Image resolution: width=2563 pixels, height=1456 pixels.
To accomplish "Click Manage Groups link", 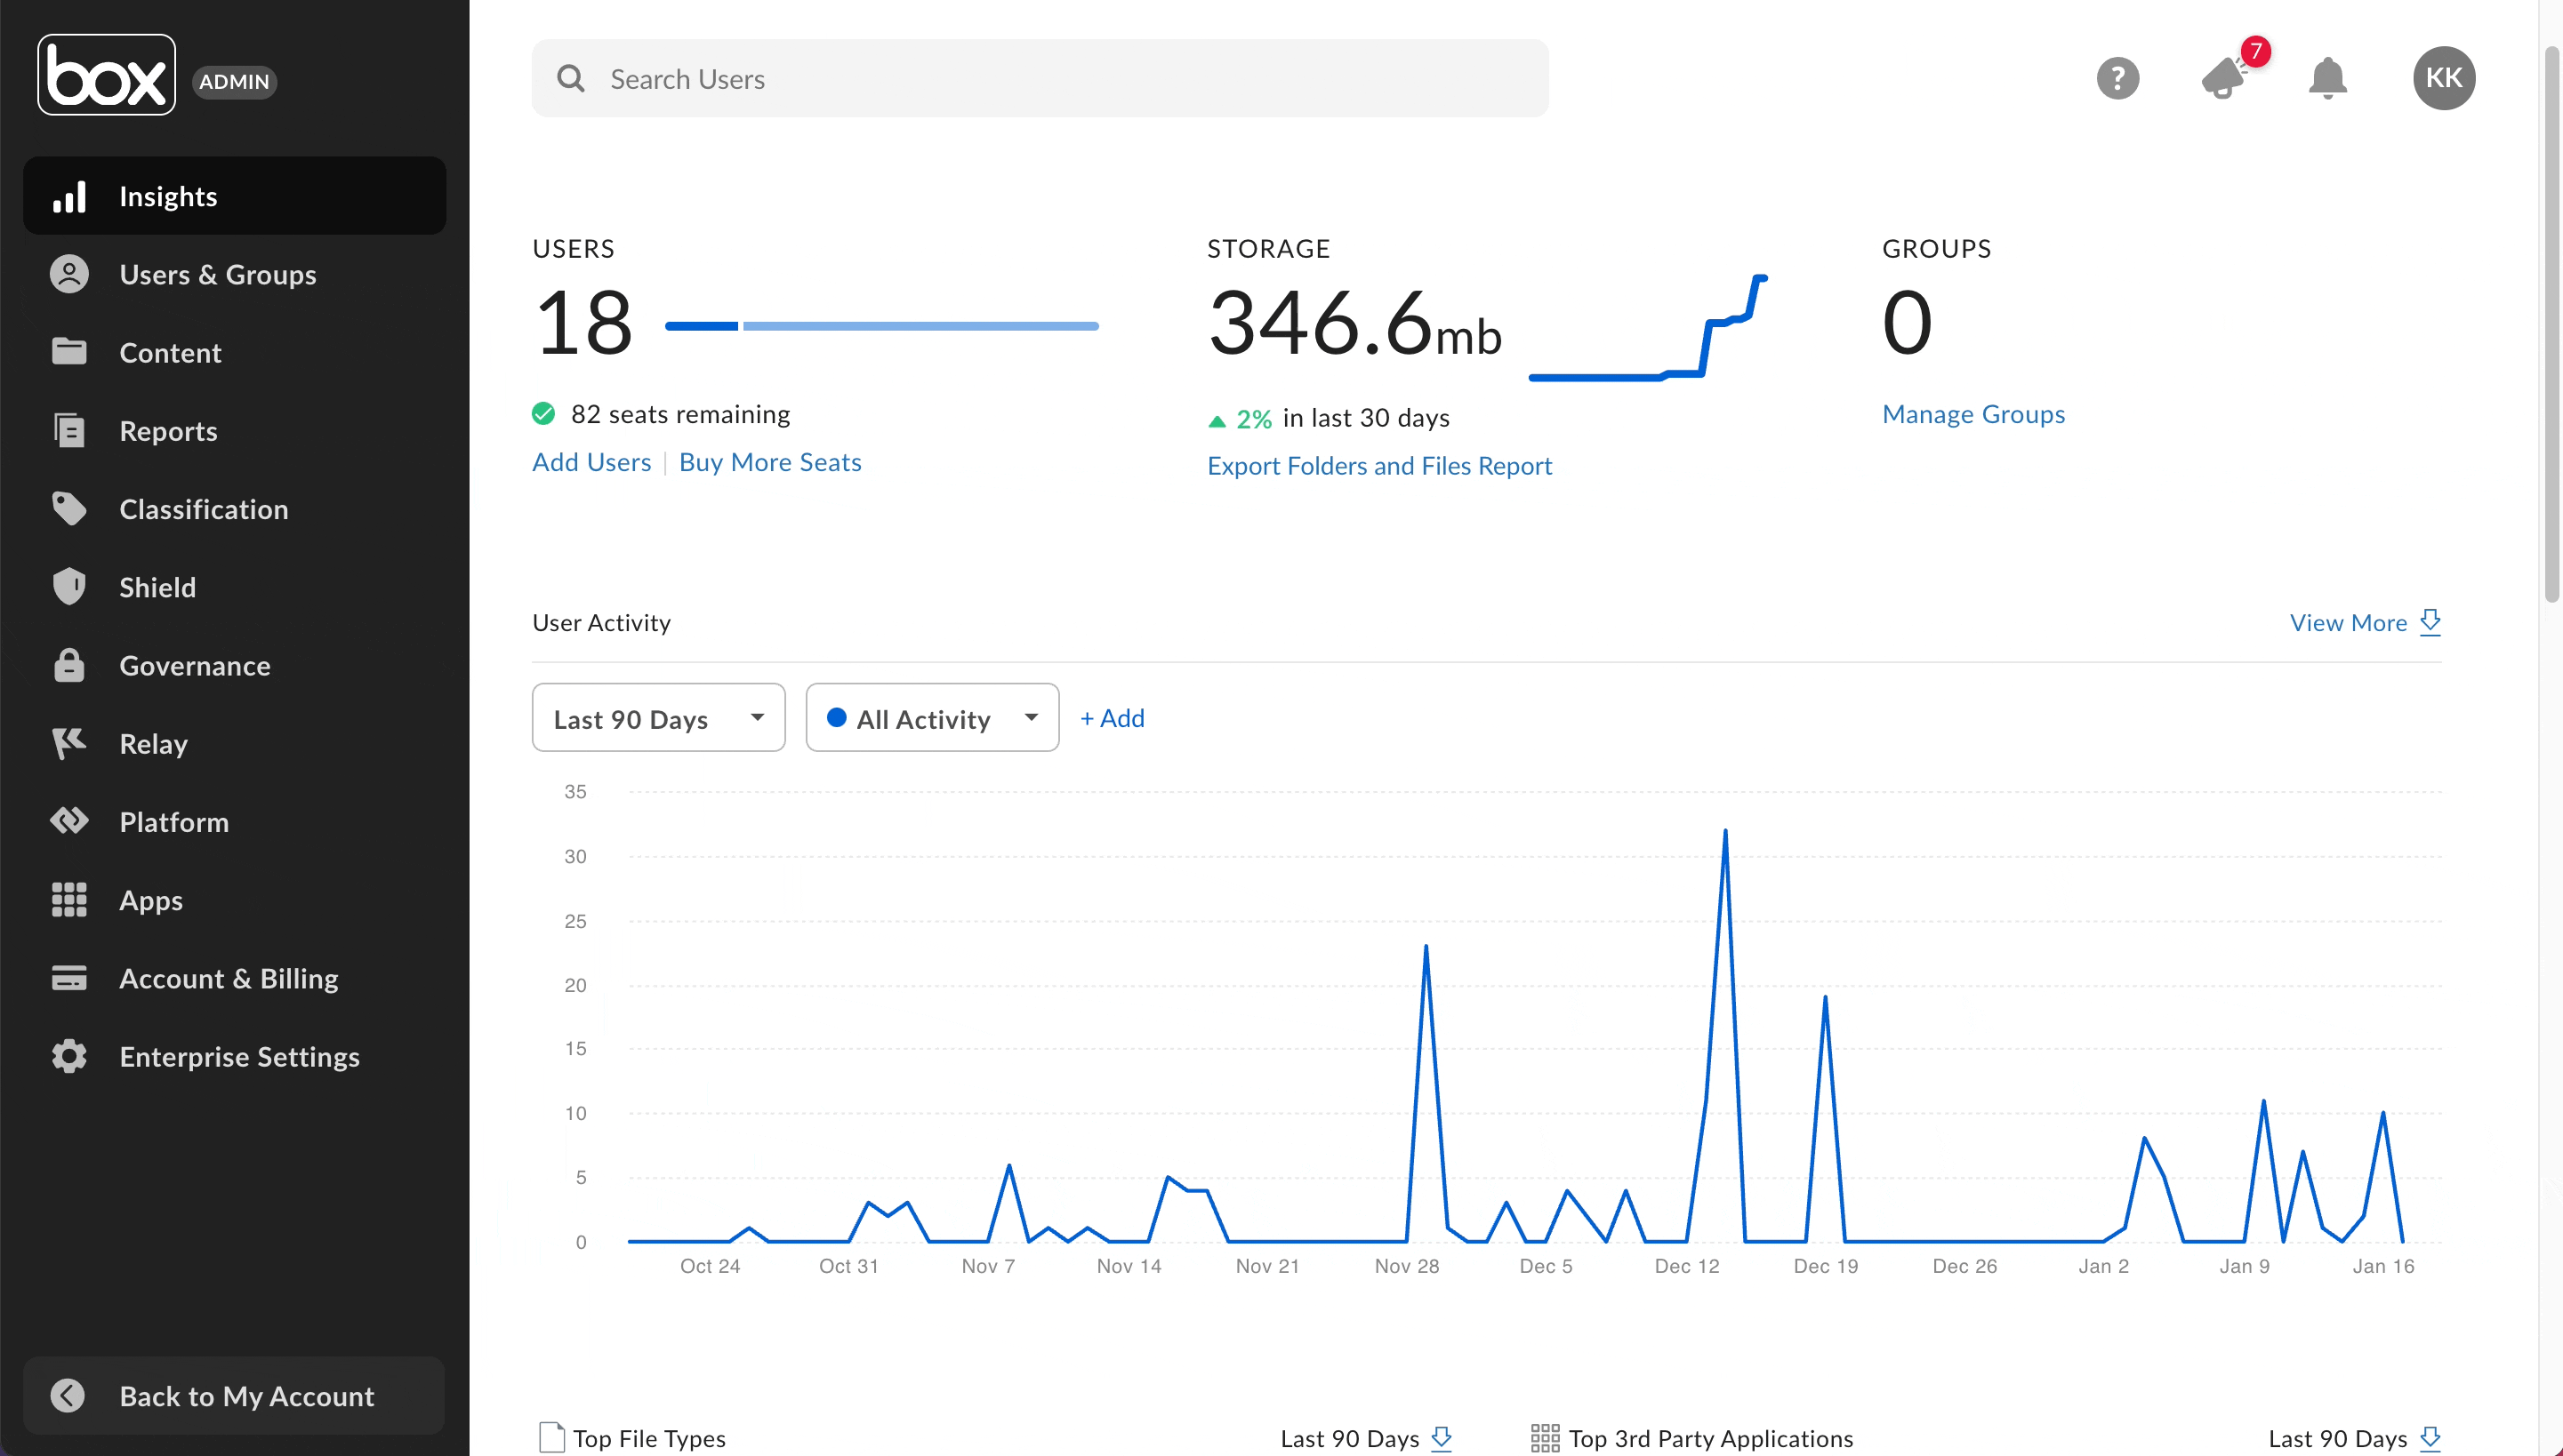I will pos(1973,412).
